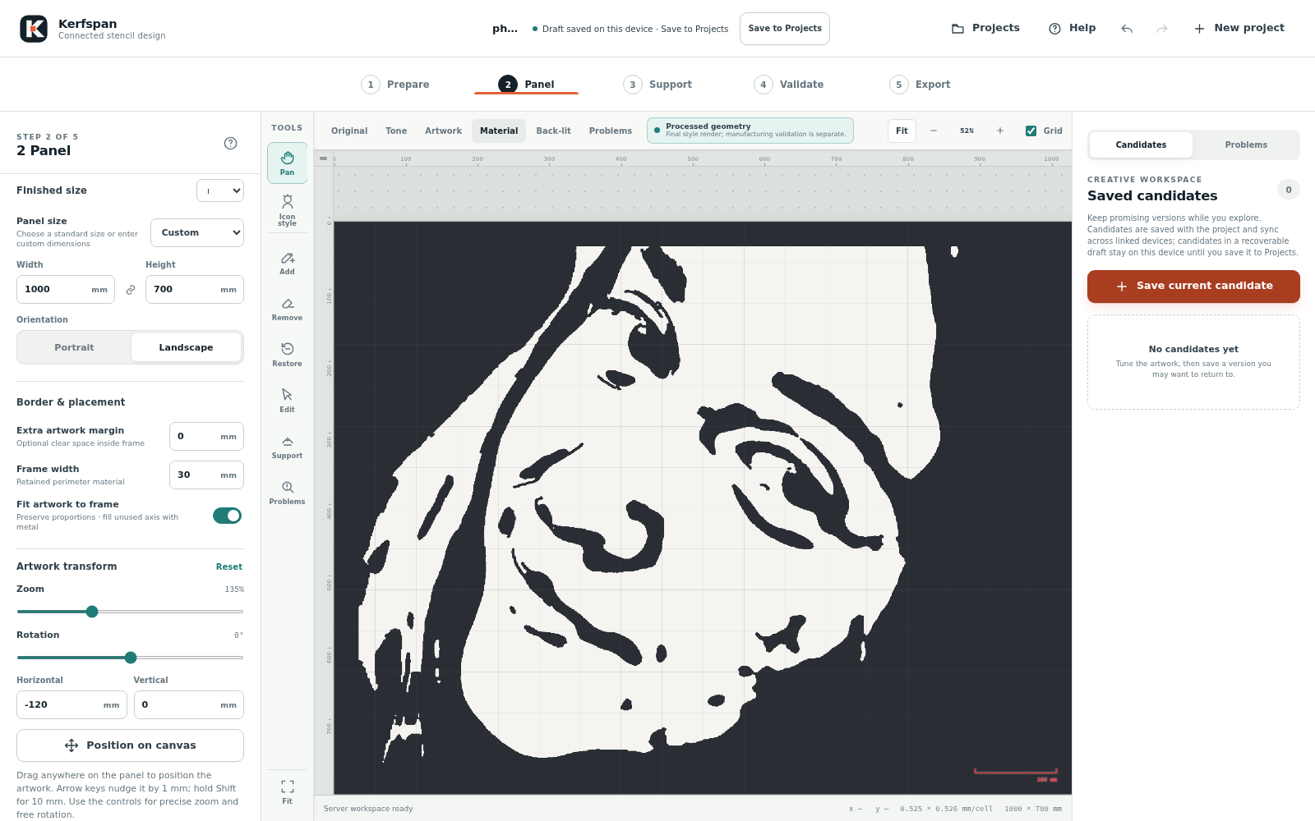This screenshot has width=1315, height=821.
Task: Open the Problems tab in right panel
Action: [1246, 144]
